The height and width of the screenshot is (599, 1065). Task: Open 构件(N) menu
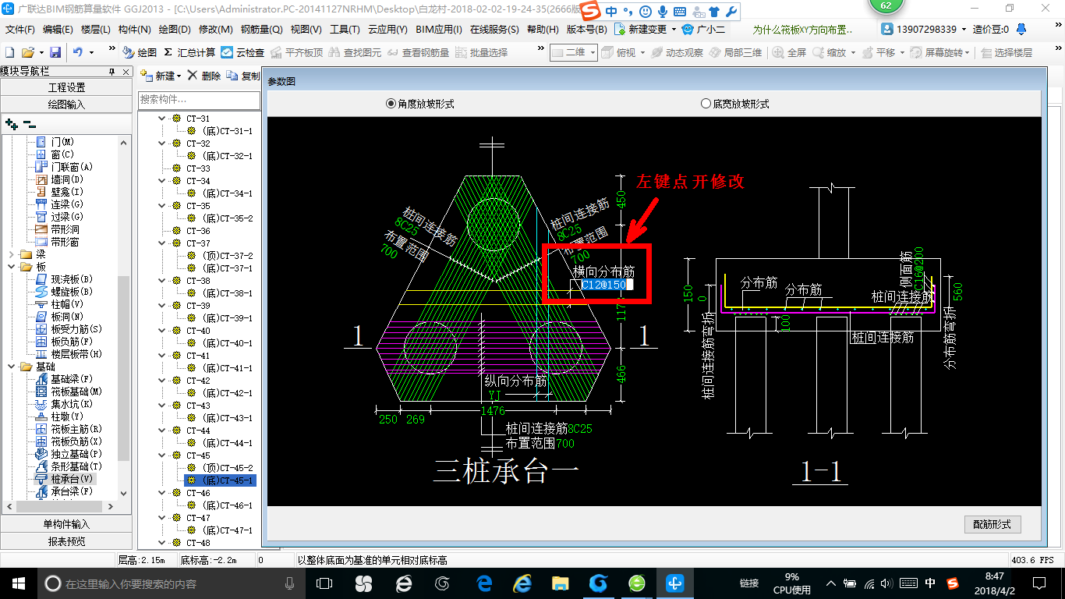(x=134, y=30)
